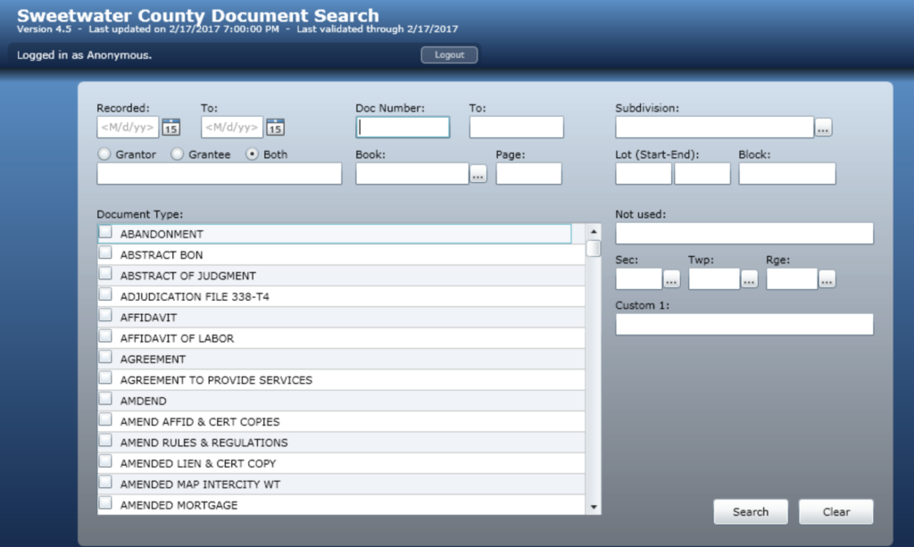Click the Clear button
This screenshot has width=914, height=547.
coord(835,511)
